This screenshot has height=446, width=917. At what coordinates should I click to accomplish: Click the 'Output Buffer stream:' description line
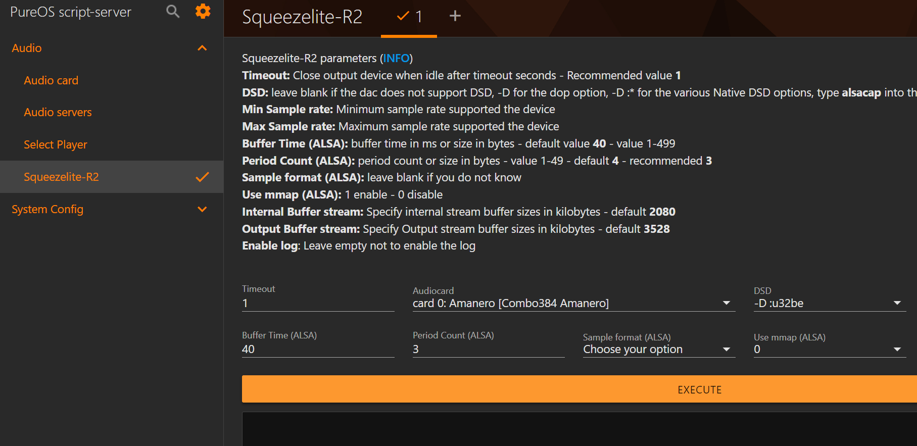point(456,229)
